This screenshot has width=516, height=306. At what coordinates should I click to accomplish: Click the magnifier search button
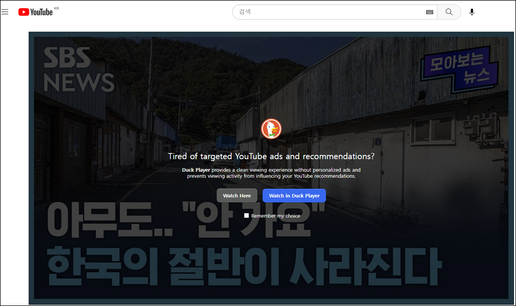click(x=449, y=12)
